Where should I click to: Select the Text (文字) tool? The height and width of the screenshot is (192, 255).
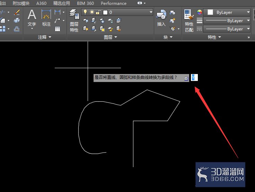tap(32, 19)
